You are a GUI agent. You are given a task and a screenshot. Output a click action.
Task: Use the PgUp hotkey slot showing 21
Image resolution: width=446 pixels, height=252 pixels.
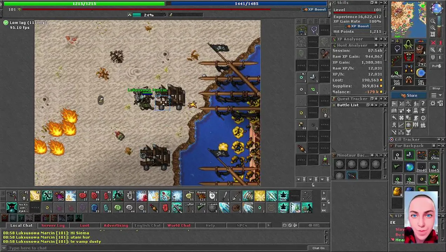pos(212,196)
